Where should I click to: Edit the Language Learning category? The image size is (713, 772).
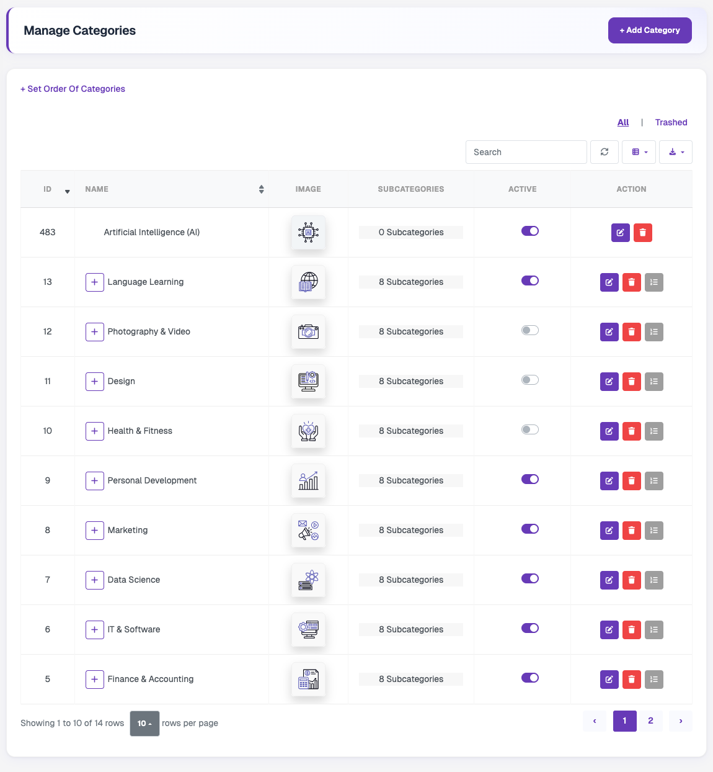tap(609, 282)
